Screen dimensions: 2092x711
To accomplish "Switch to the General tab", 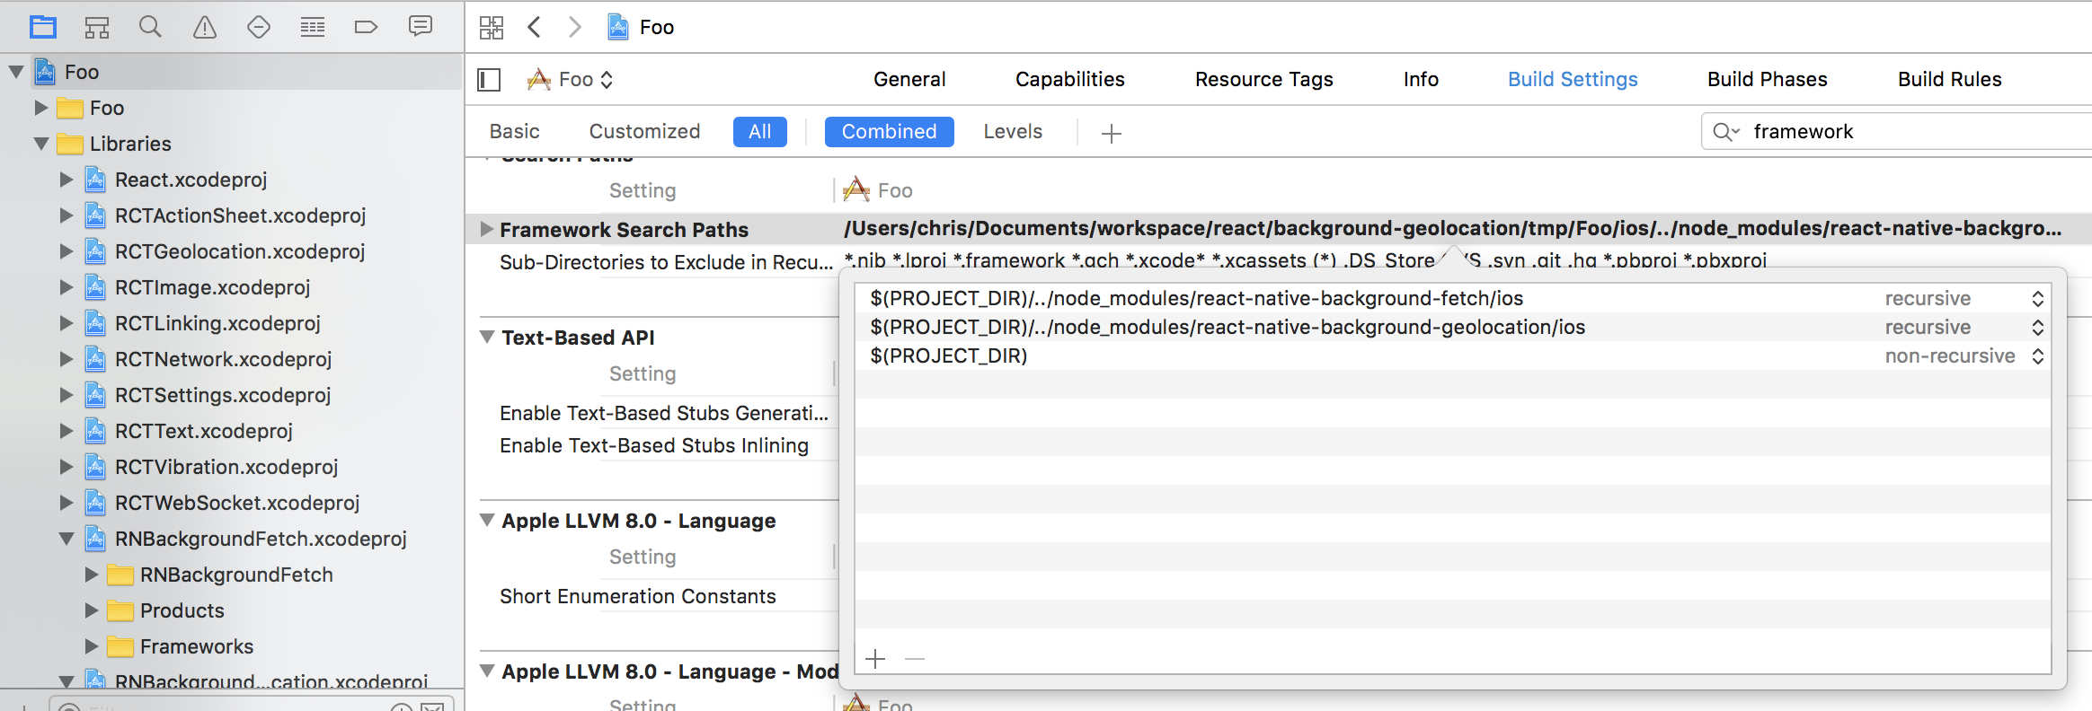I will pyautogui.click(x=909, y=79).
